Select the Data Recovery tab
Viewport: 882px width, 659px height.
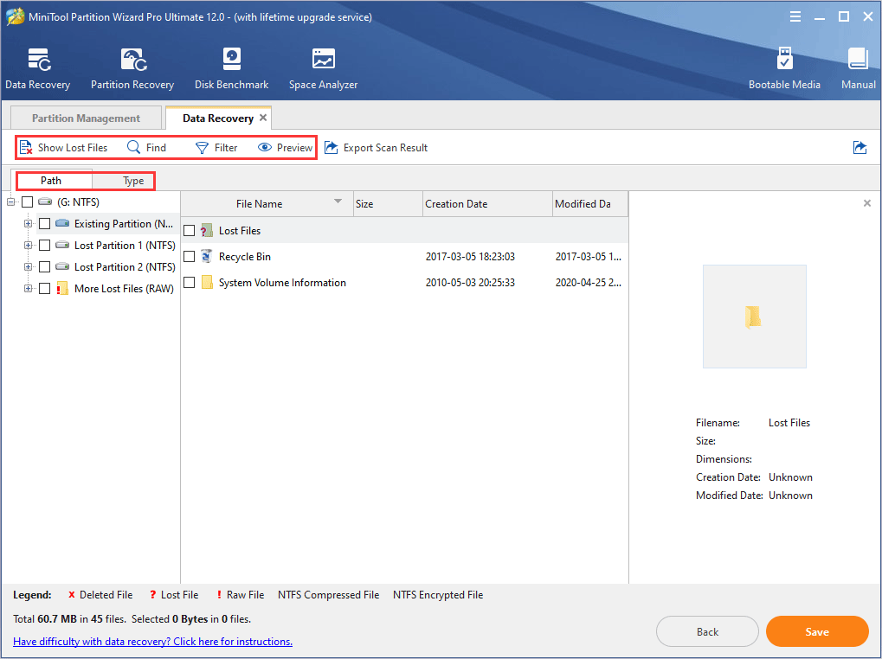click(218, 118)
